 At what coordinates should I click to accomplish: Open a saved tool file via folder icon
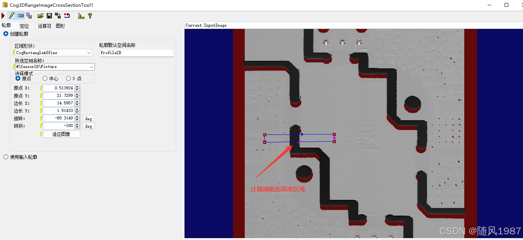[x=41, y=16]
